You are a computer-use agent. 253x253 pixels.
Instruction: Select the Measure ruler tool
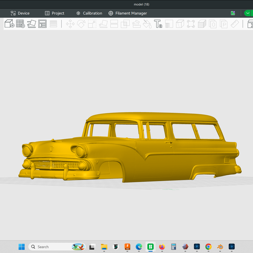[235, 24]
